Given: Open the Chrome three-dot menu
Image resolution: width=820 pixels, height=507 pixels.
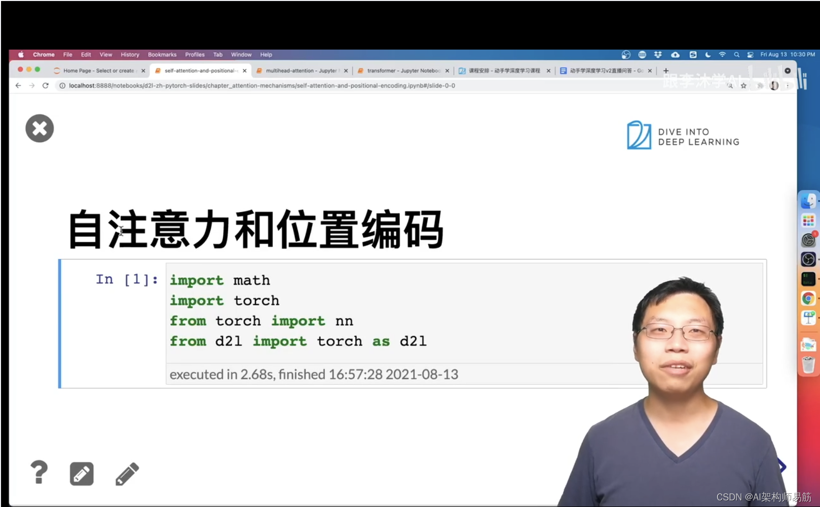Looking at the screenshot, I should 787,86.
